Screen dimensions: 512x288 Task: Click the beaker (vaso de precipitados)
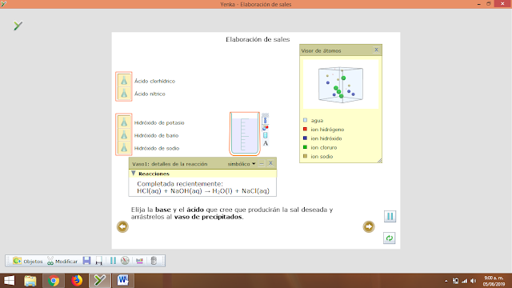pyautogui.click(x=245, y=134)
